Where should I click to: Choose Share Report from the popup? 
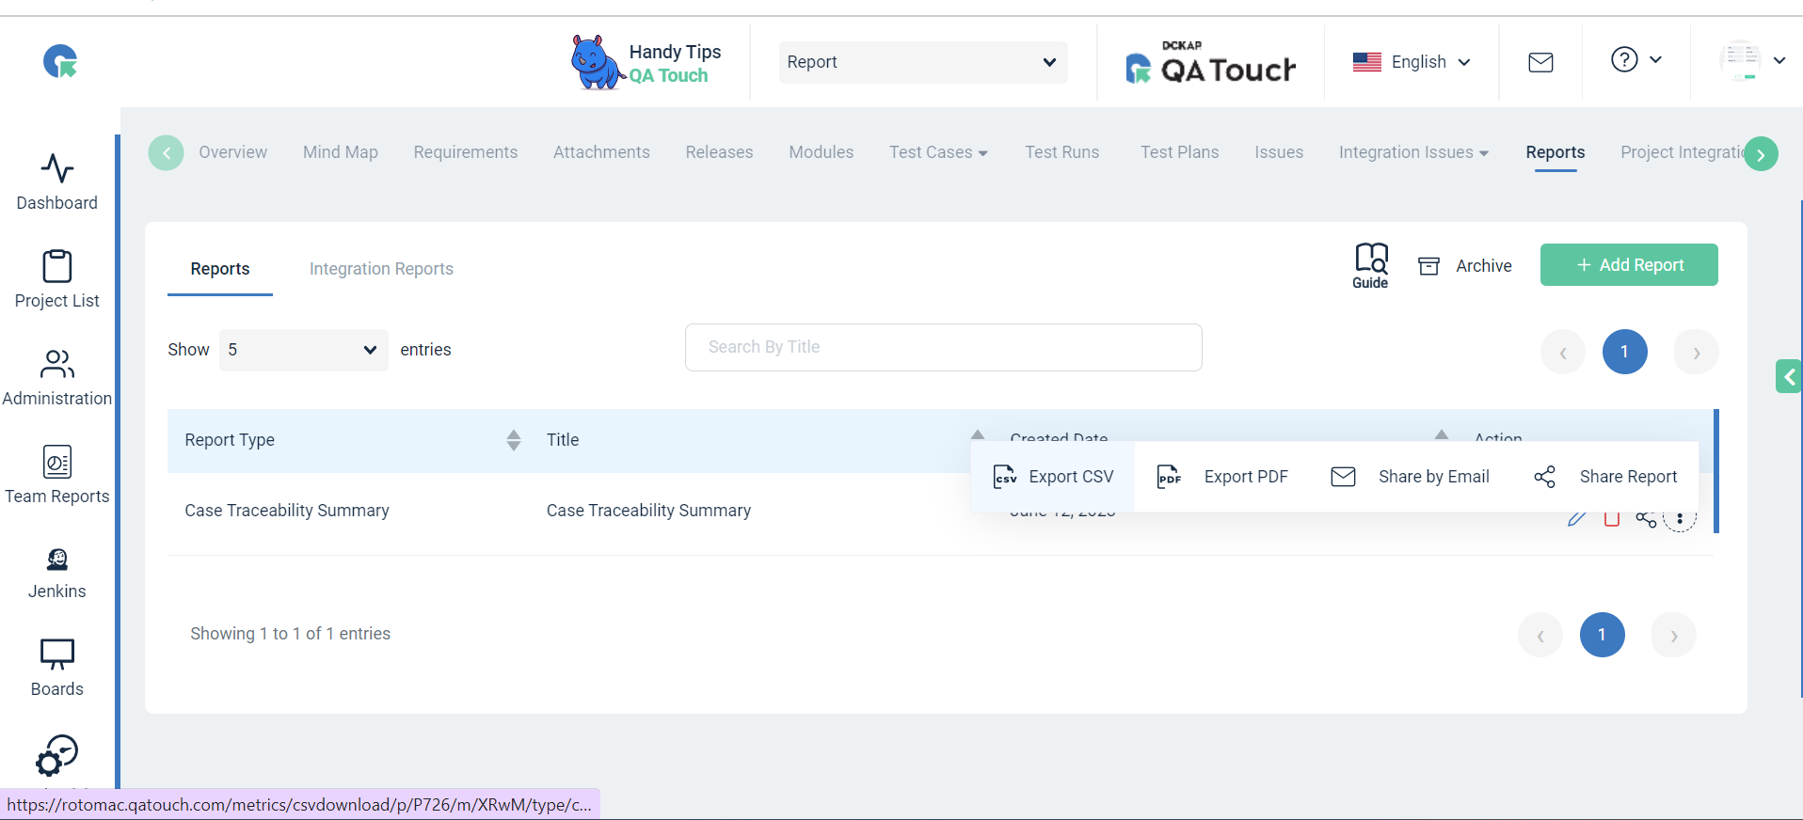[x=1605, y=477]
